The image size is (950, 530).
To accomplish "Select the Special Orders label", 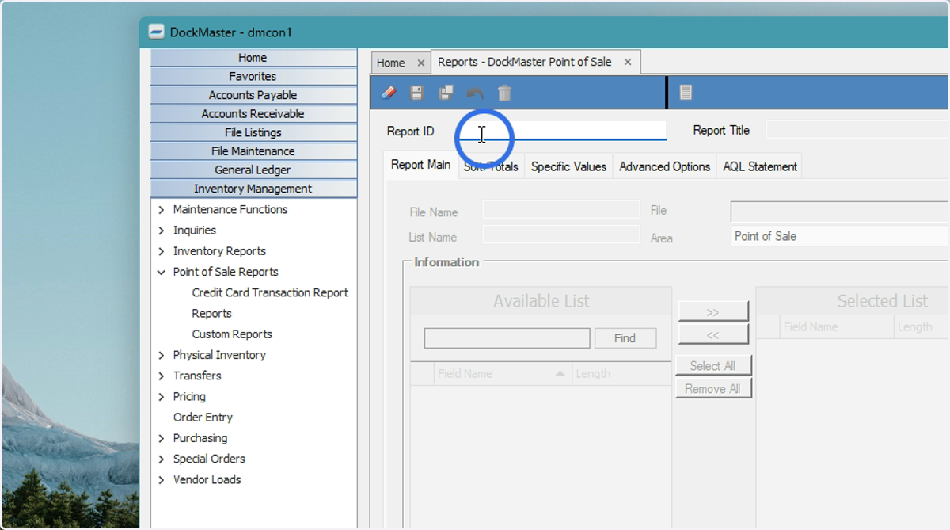I will pyautogui.click(x=209, y=459).
